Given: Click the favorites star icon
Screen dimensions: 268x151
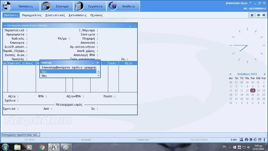Looking at the screenshot, I should click(x=252, y=15).
